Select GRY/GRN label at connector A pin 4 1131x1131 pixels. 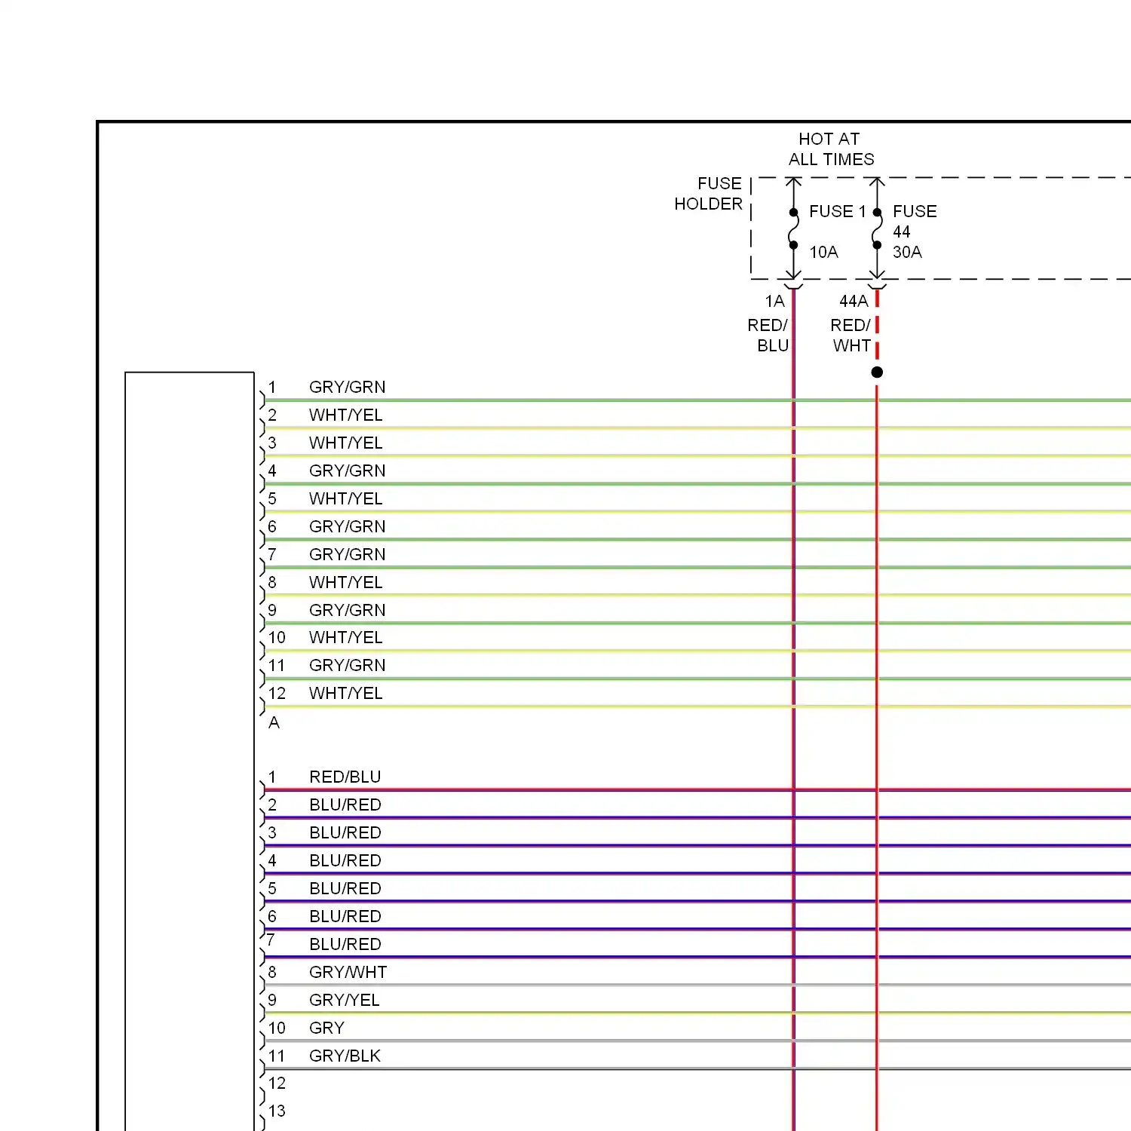point(347,470)
